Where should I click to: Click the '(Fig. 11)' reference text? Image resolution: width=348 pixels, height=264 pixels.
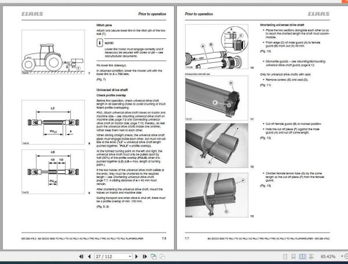[266, 85]
